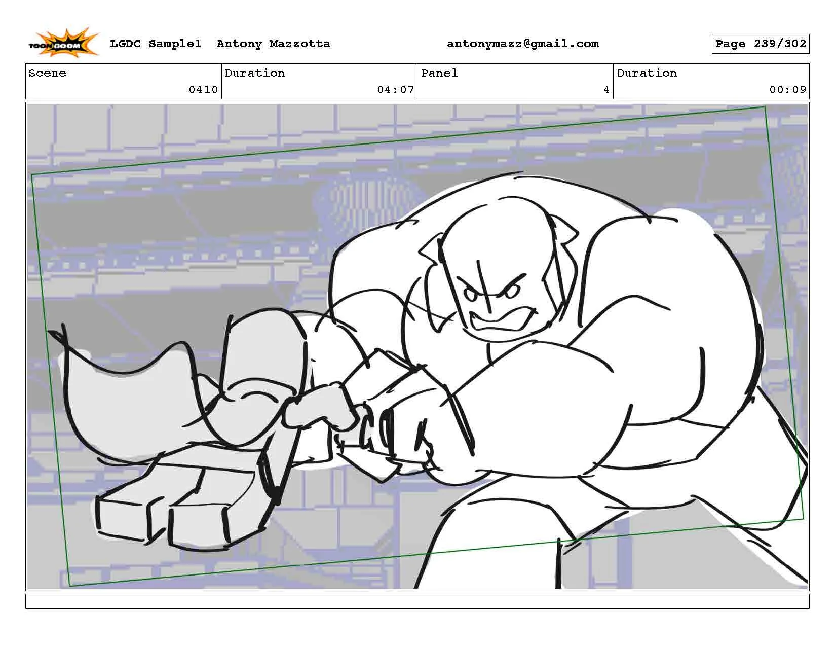Click the Panel 4 cell
This screenshot has width=835, height=647.
tap(515, 81)
